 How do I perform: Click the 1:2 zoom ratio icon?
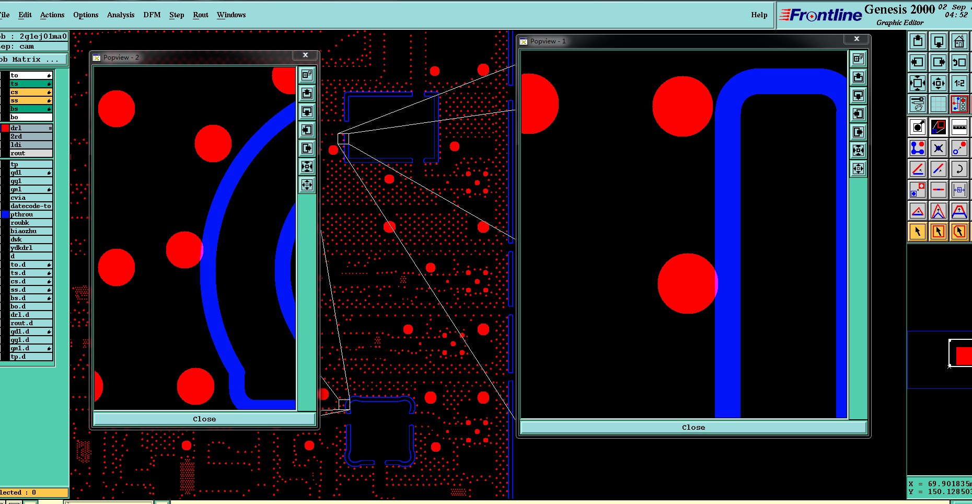(959, 83)
